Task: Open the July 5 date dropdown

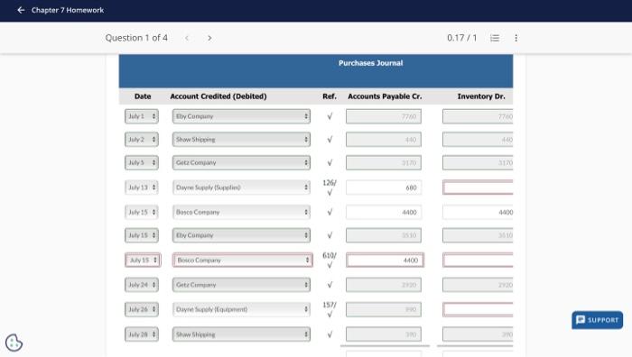Action: click(x=142, y=162)
